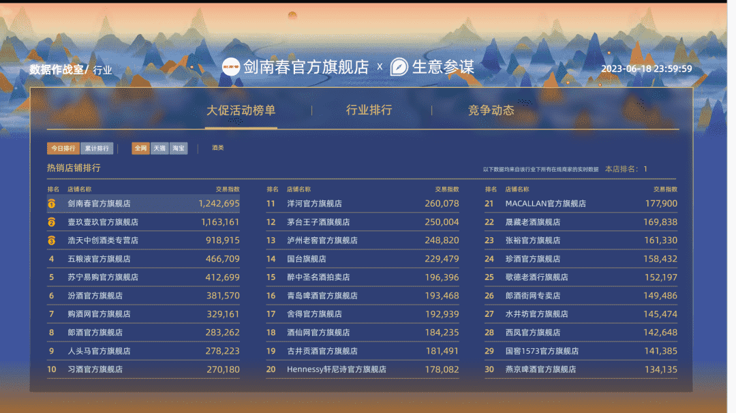Click trade index value 134,135
The width and height of the screenshot is (736, 413).
(661, 369)
